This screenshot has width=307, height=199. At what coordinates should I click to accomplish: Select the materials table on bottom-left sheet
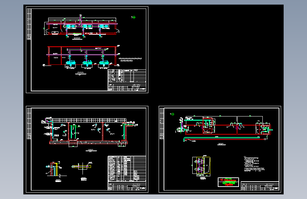click(127, 169)
